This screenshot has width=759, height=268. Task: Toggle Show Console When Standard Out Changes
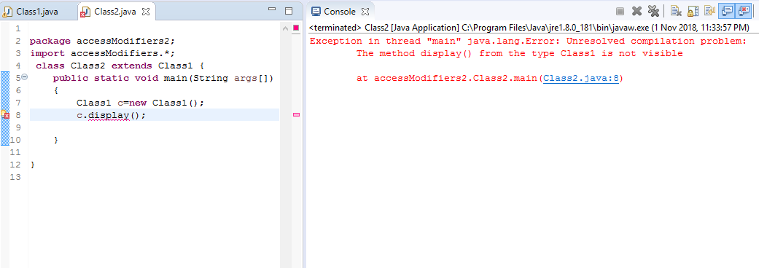(727, 11)
